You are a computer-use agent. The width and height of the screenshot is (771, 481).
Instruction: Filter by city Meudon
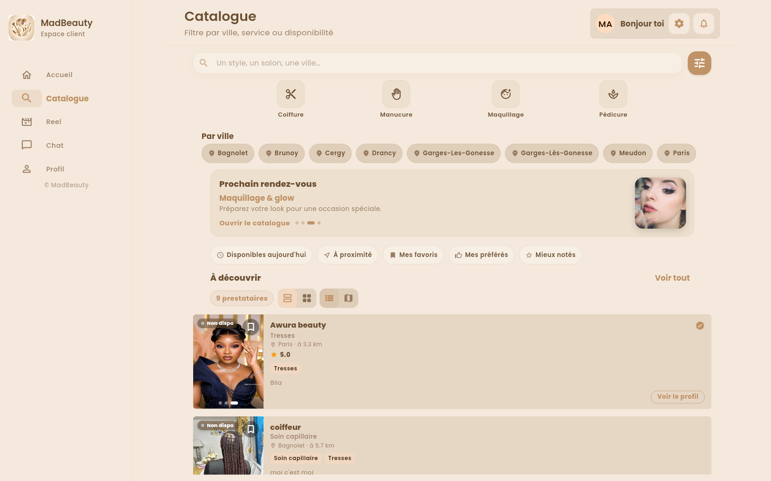click(x=628, y=153)
